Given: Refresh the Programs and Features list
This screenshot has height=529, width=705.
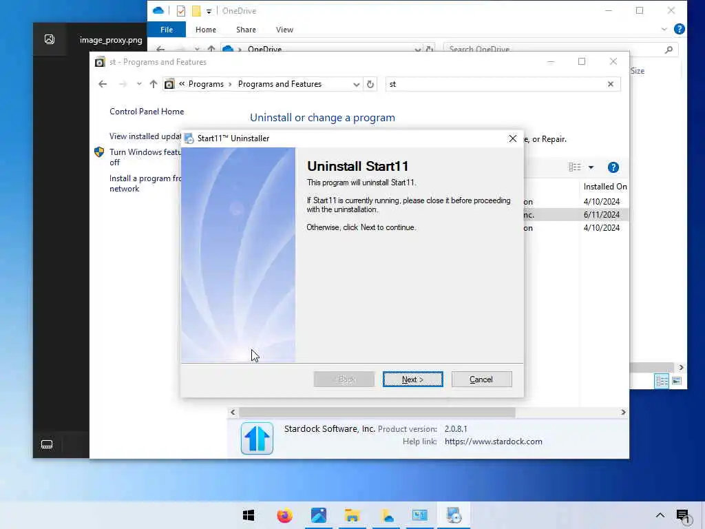Looking at the screenshot, I should coord(370,84).
